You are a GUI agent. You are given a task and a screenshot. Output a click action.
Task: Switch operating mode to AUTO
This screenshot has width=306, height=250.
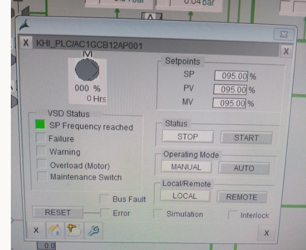point(244,168)
